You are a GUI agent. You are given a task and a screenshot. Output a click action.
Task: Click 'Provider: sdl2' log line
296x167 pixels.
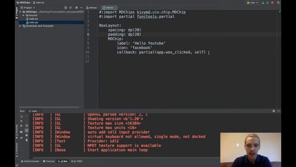103,141
